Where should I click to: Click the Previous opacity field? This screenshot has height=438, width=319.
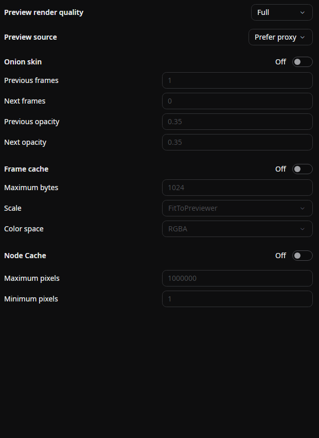[x=237, y=122]
